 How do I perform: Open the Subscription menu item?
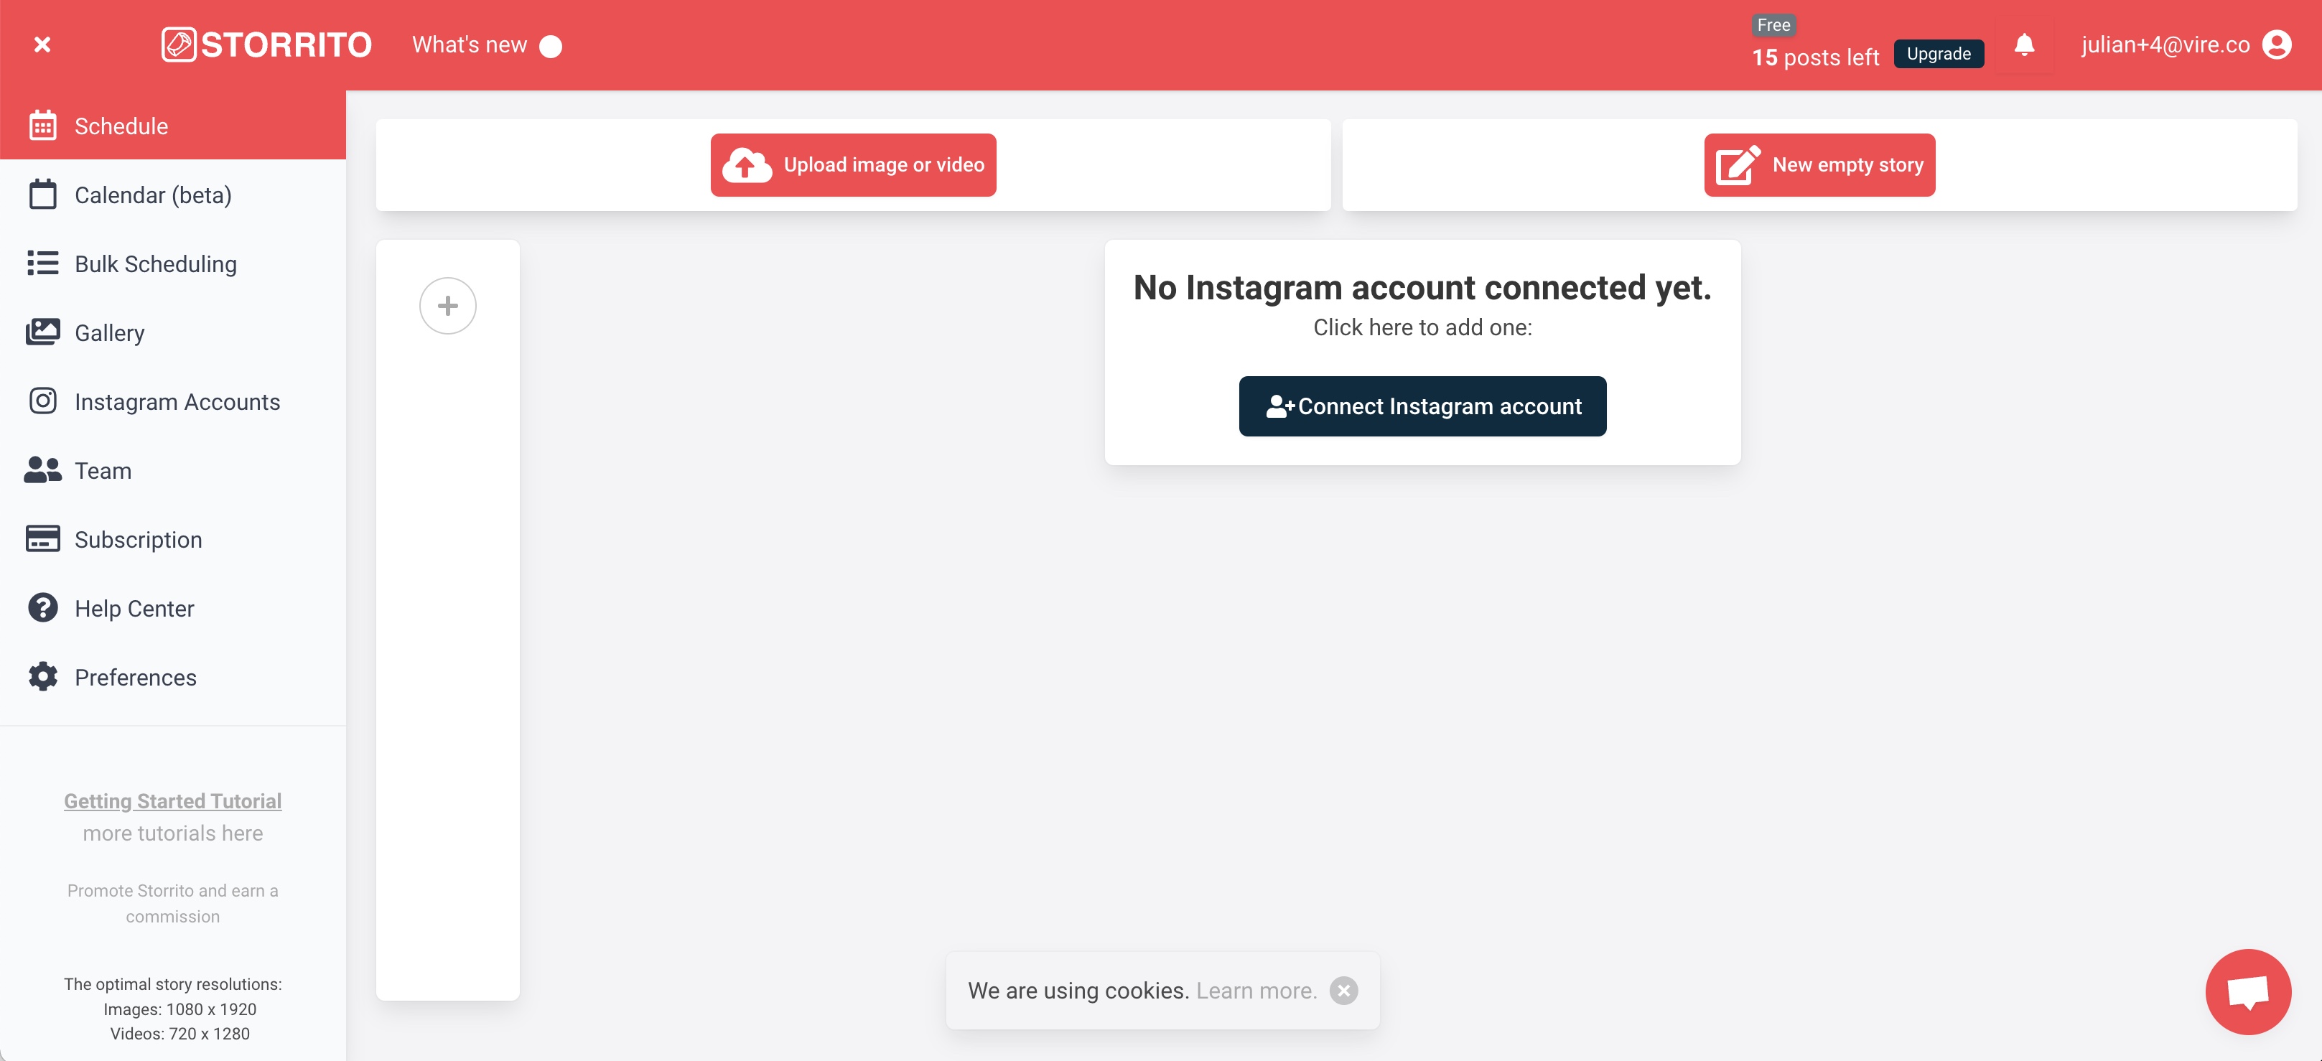point(138,538)
